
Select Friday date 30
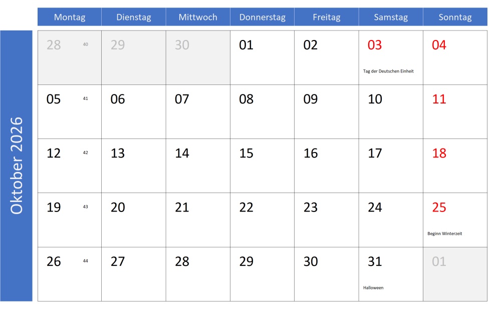point(311,261)
